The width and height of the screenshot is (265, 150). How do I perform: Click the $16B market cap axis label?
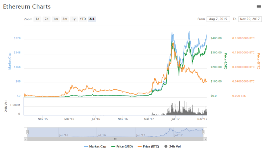(x=17, y=67)
